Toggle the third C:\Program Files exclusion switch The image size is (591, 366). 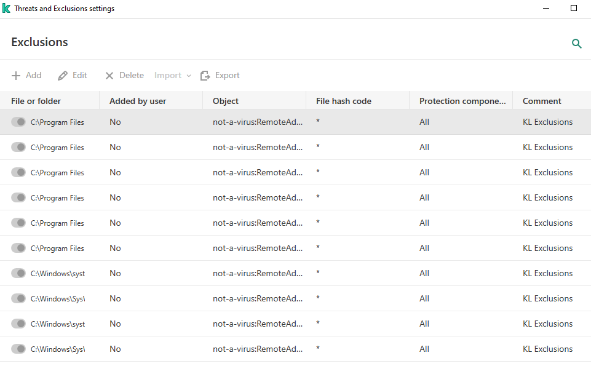[18, 172]
